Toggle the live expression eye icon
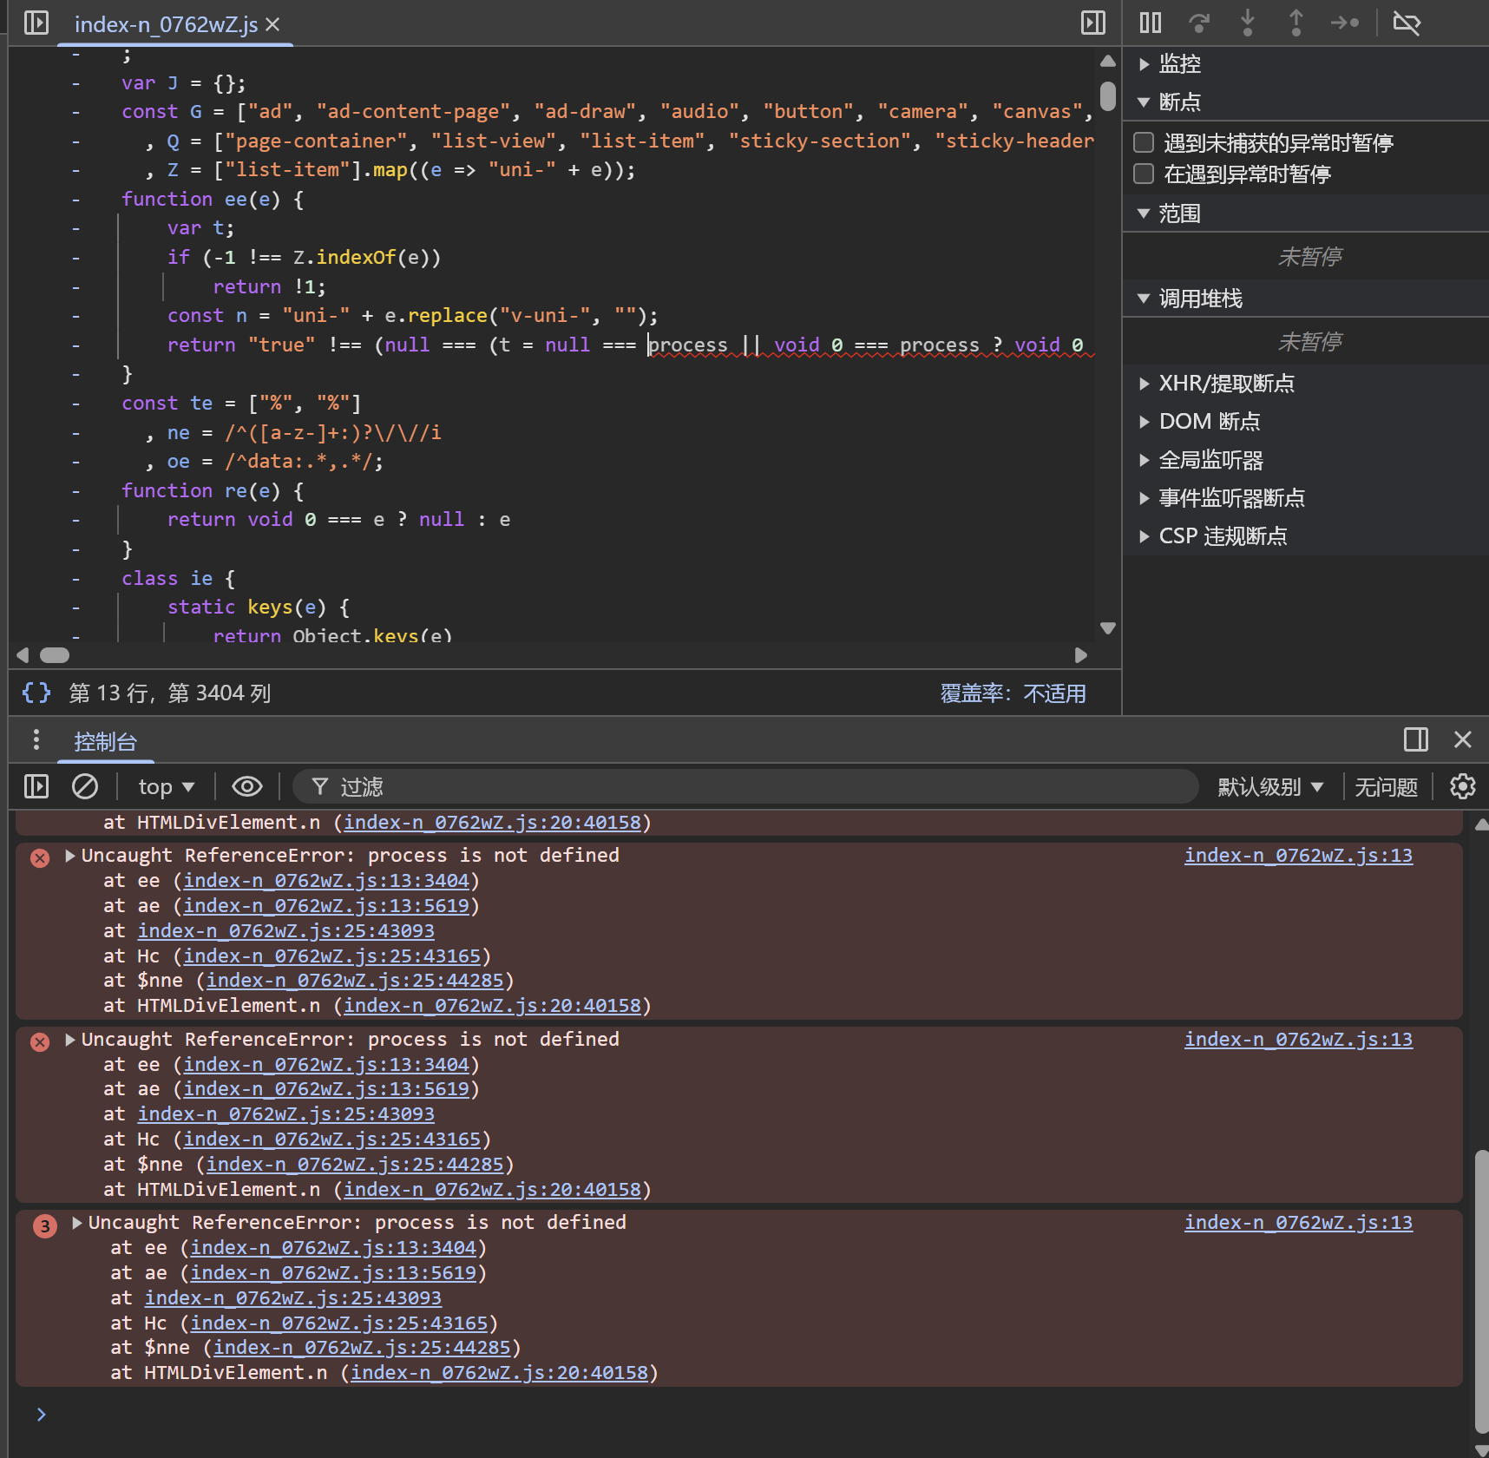The image size is (1489, 1458). pos(247,786)
